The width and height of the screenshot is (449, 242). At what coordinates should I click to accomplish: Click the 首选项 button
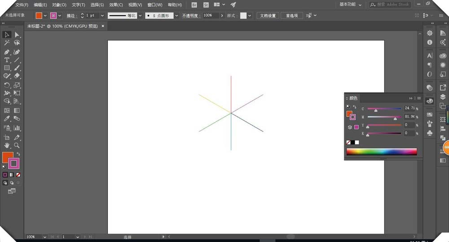pos(292,15)
